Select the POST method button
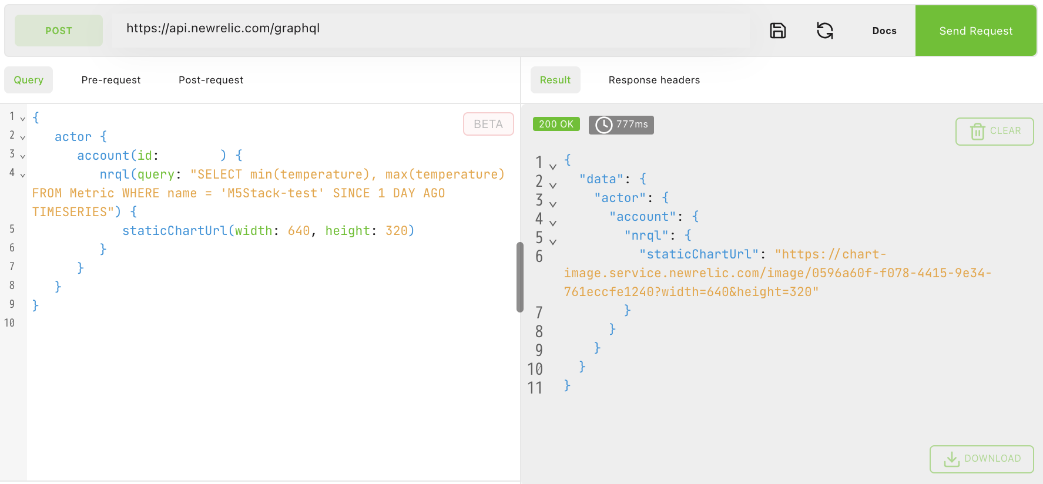1043x484 pixels. (59, 31)
